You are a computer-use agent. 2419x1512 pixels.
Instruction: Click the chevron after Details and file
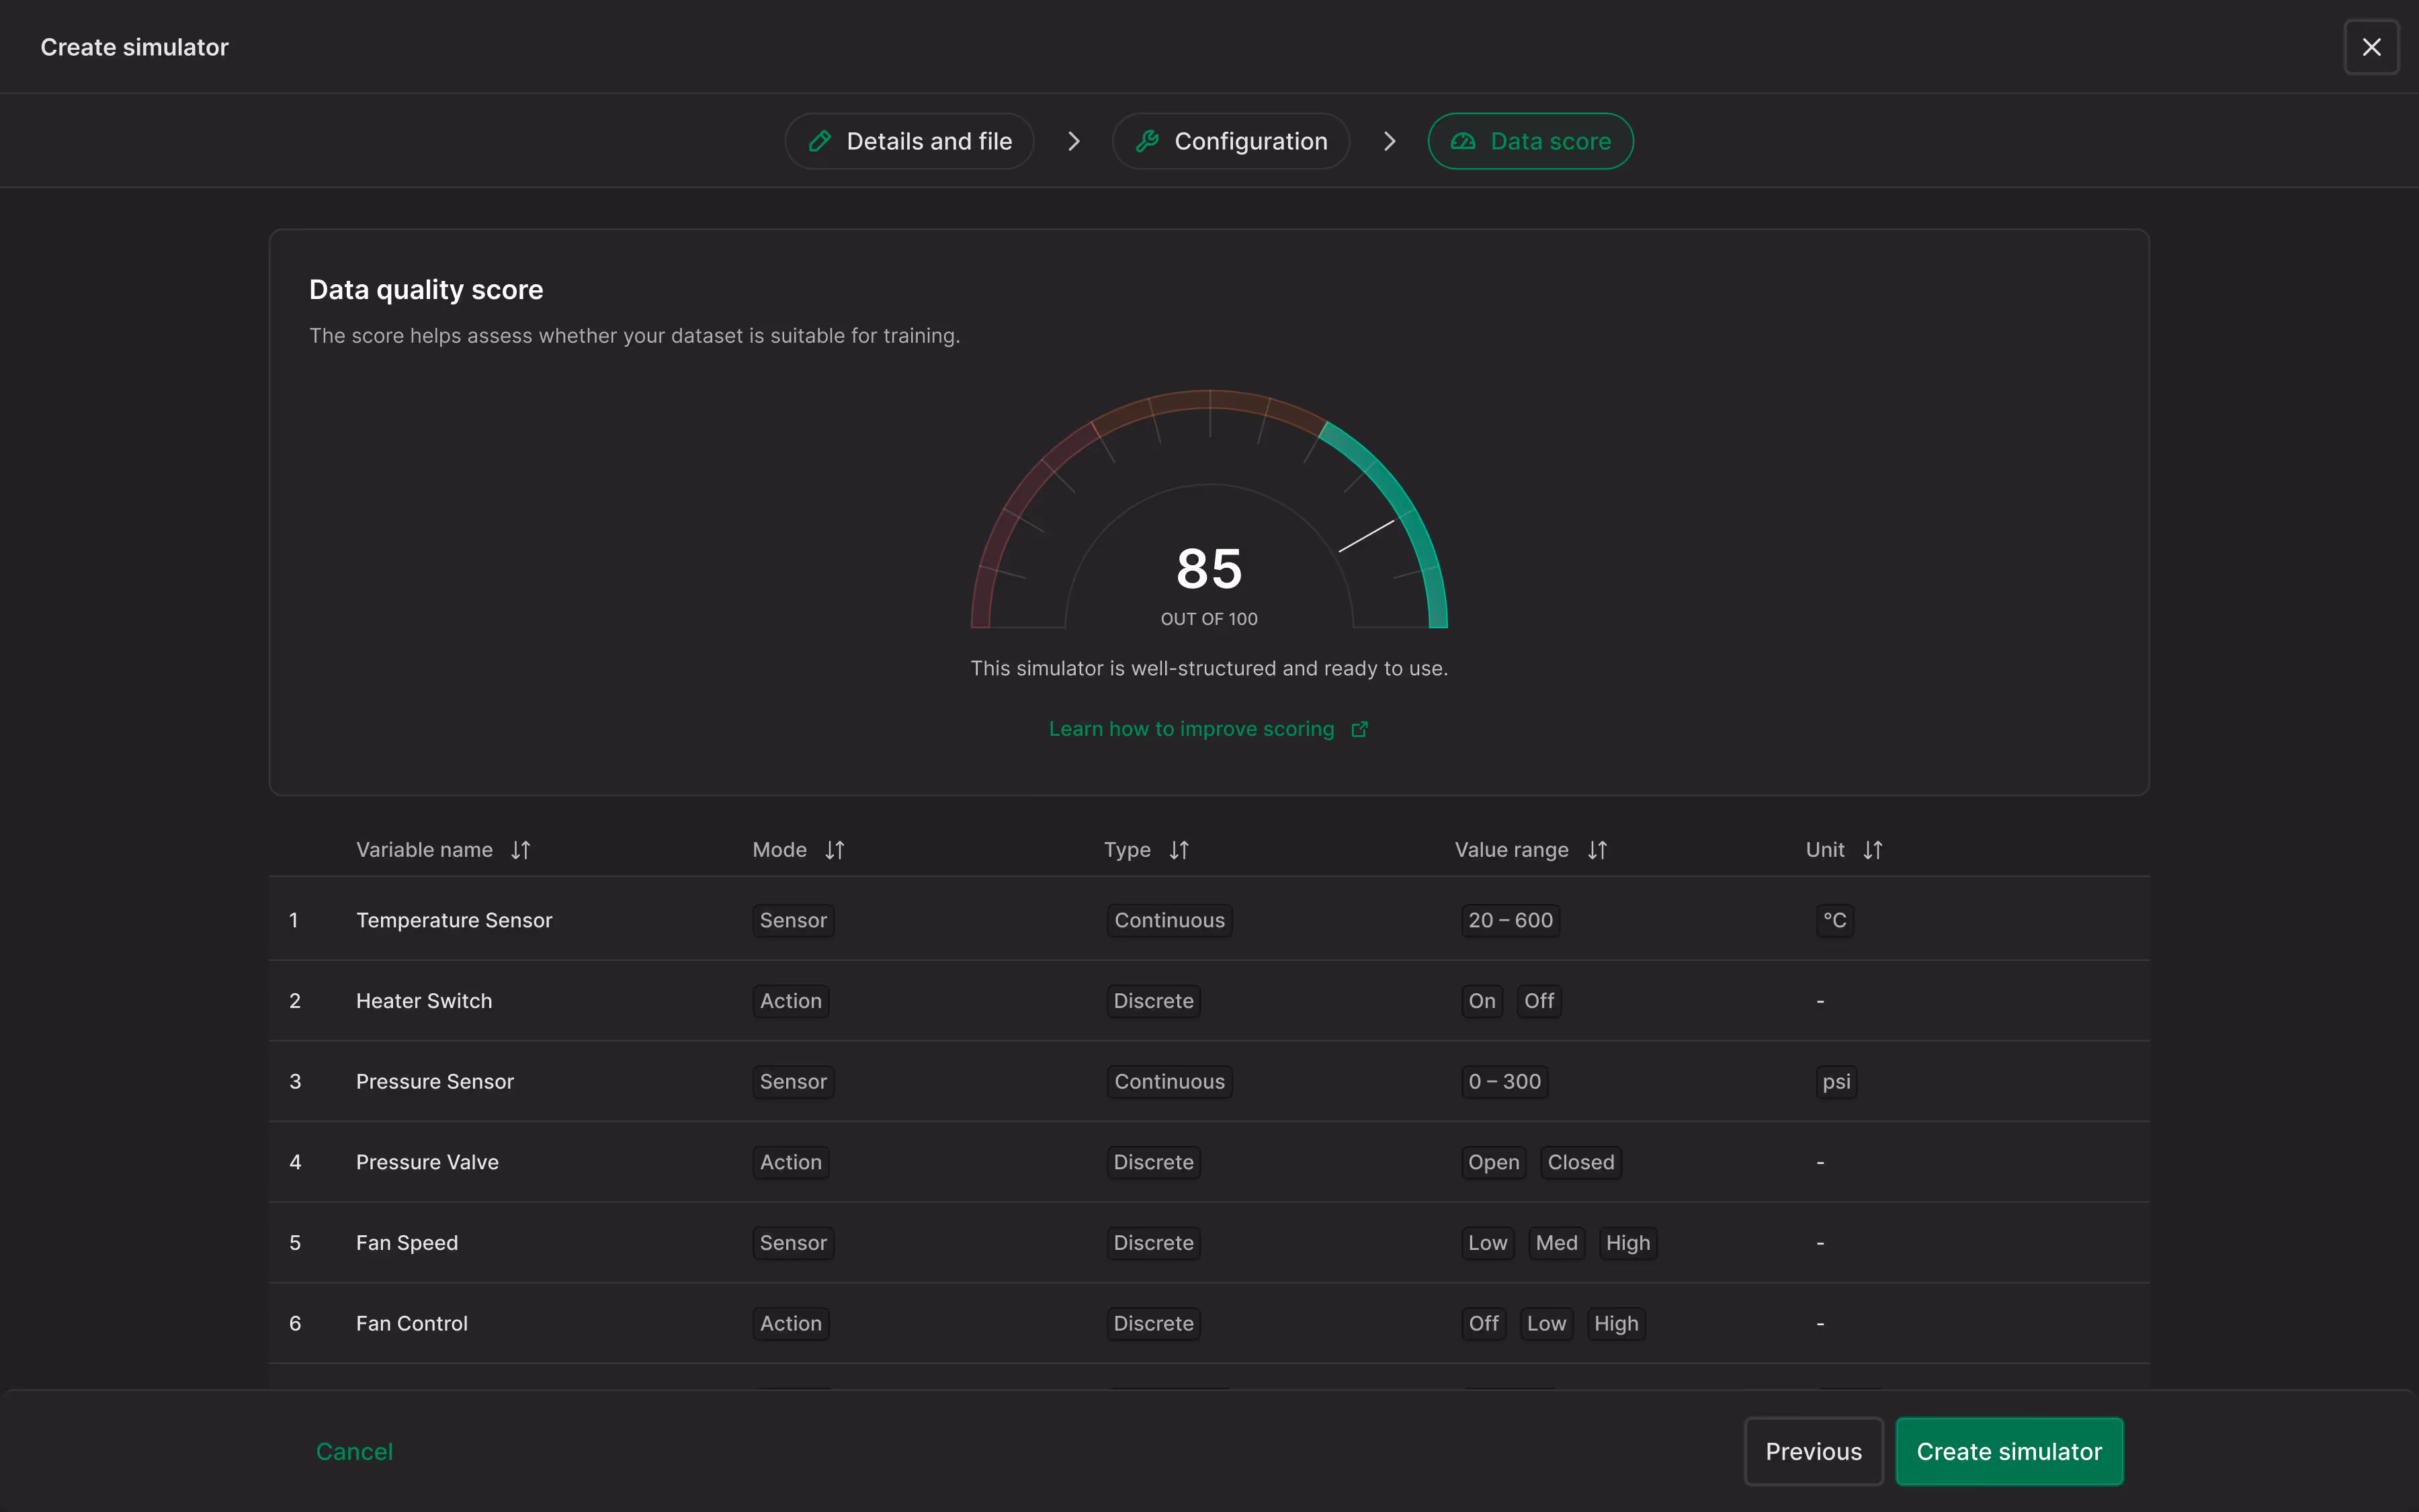(1074, 141)
